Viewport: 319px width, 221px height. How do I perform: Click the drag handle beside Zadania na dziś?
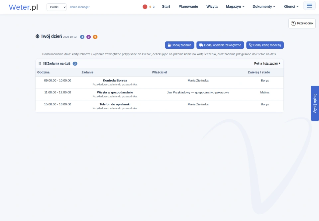pos(40,64)
